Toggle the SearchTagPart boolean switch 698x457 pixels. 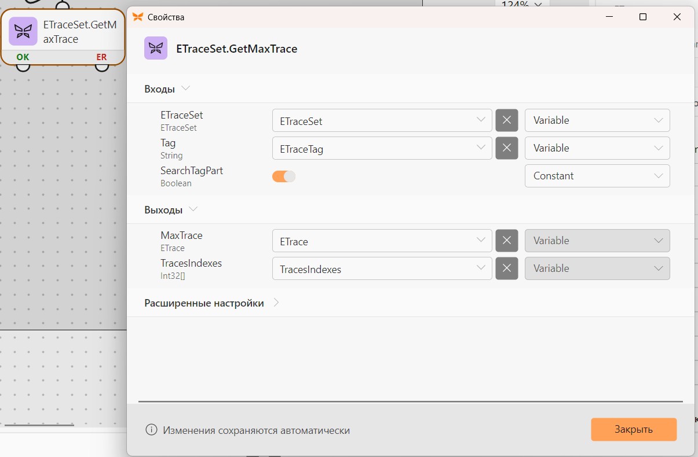[284, 176]
